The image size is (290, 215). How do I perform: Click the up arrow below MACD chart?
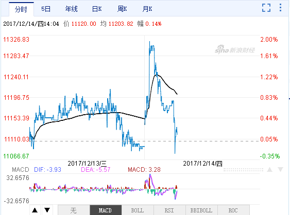(x=35, y=210)
